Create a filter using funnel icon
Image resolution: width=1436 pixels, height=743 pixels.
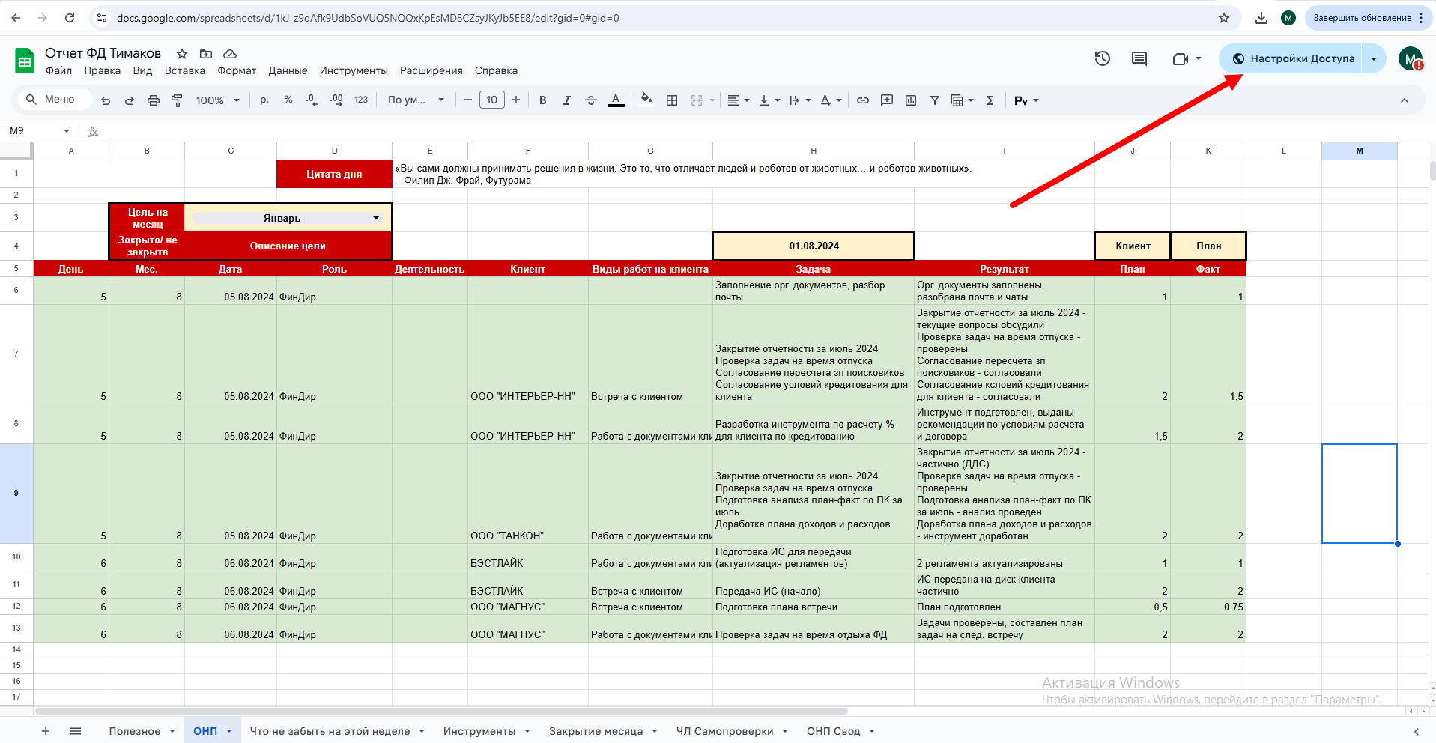point(935,100)
